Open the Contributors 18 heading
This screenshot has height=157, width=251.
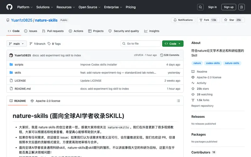(x=203, y=152)
